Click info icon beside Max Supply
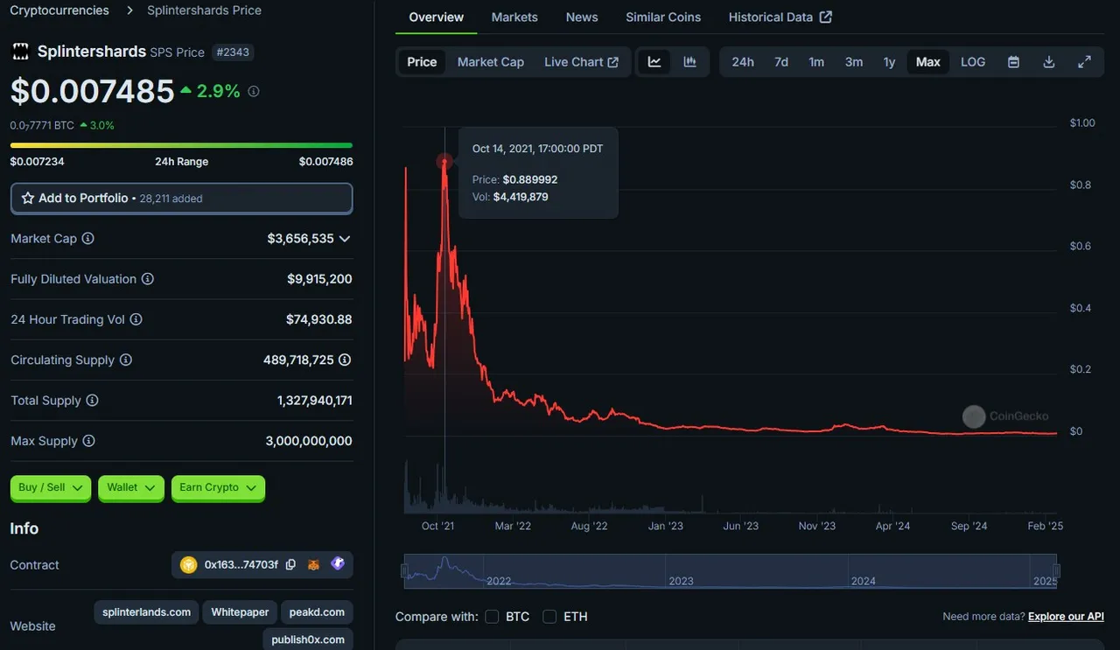 coord(88,441)
